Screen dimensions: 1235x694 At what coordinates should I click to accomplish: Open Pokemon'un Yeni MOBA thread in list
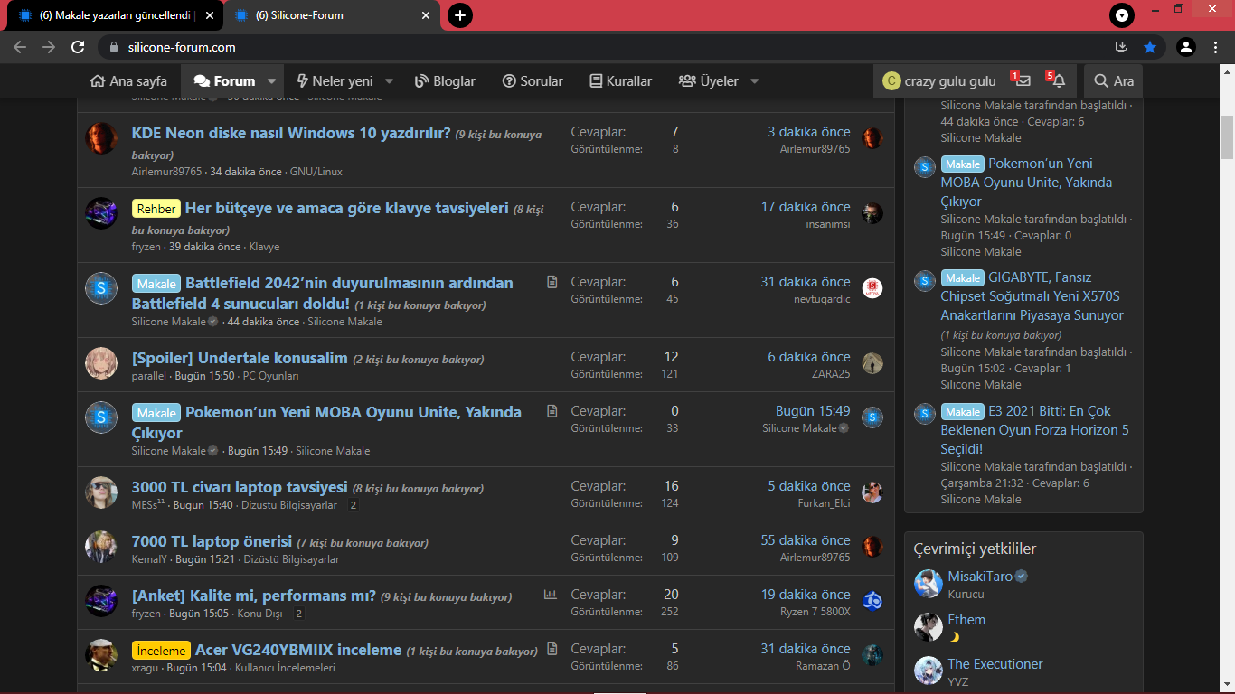coord(326,422)
